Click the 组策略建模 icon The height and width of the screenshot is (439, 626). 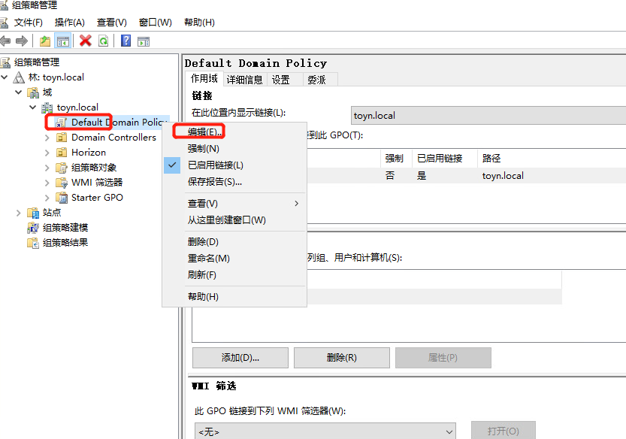33,228
